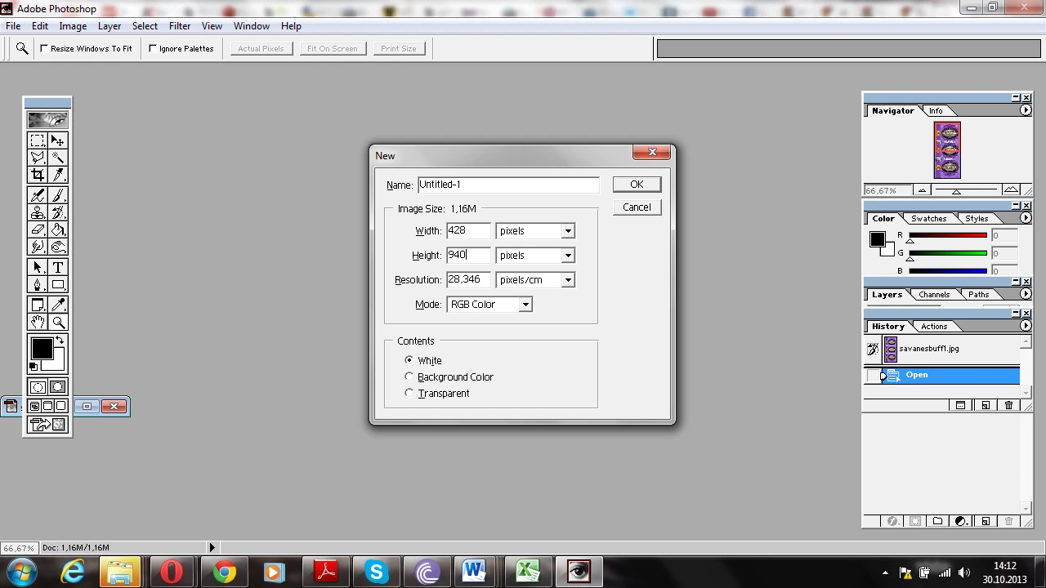
Task: Select the Rectangle shape tool
Action: pyautogui.click(x=57, y=284)
